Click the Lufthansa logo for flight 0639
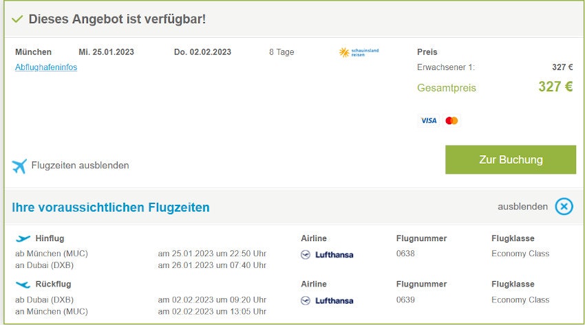Screen dimensions: 585x325 pyautogui.click(x=327, y=301)
